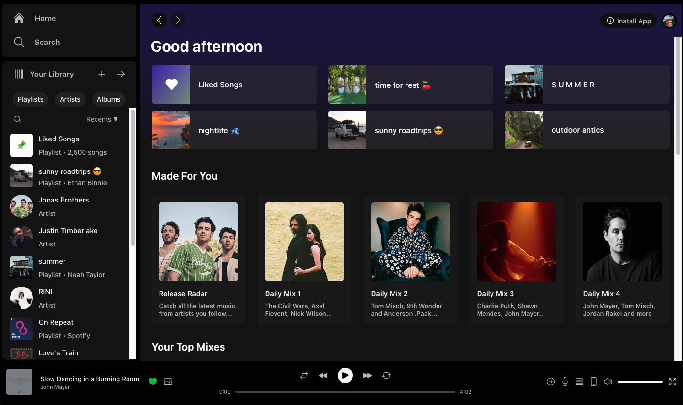683x405 pixels.
Task: Open the nightlife playlist tile
Action: coord(234,130)
